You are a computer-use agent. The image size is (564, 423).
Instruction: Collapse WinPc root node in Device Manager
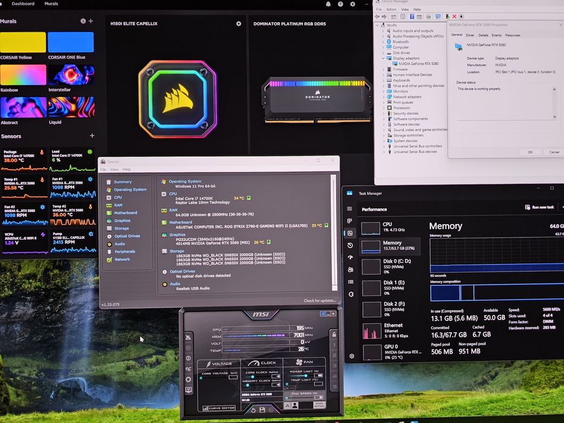377,25
